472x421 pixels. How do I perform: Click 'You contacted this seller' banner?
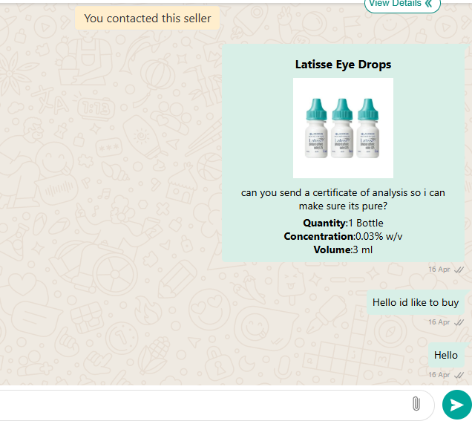148,19
